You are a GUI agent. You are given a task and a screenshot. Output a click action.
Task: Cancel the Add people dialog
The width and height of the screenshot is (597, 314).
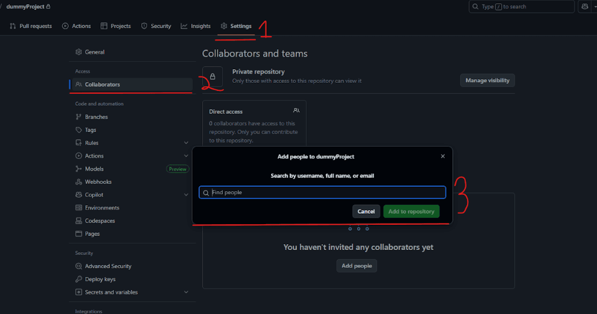(x=366, y=211)
